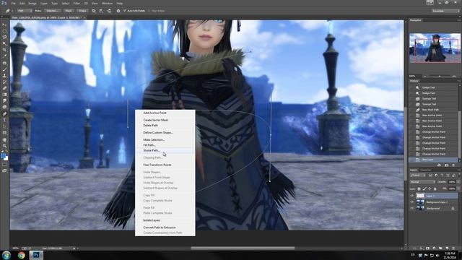Screen dimensions: 462x260
Task: Delete current state in History panel
Action: [x=453, y=165]
